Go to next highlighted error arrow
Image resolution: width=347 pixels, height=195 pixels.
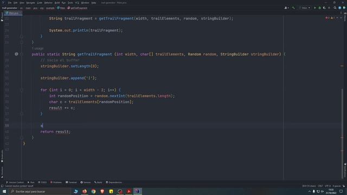pyautogui.click(x=341, y=18)
